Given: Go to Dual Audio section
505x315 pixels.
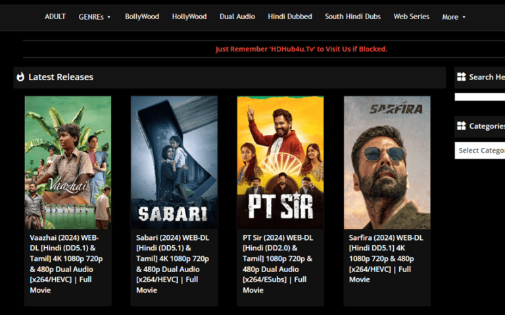Looking at the screenshot, I should (237, 16).
